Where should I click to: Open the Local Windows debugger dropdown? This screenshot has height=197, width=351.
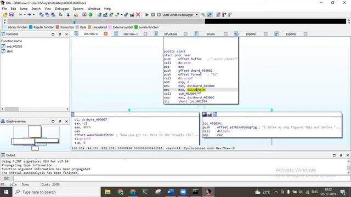click(180, 15)
